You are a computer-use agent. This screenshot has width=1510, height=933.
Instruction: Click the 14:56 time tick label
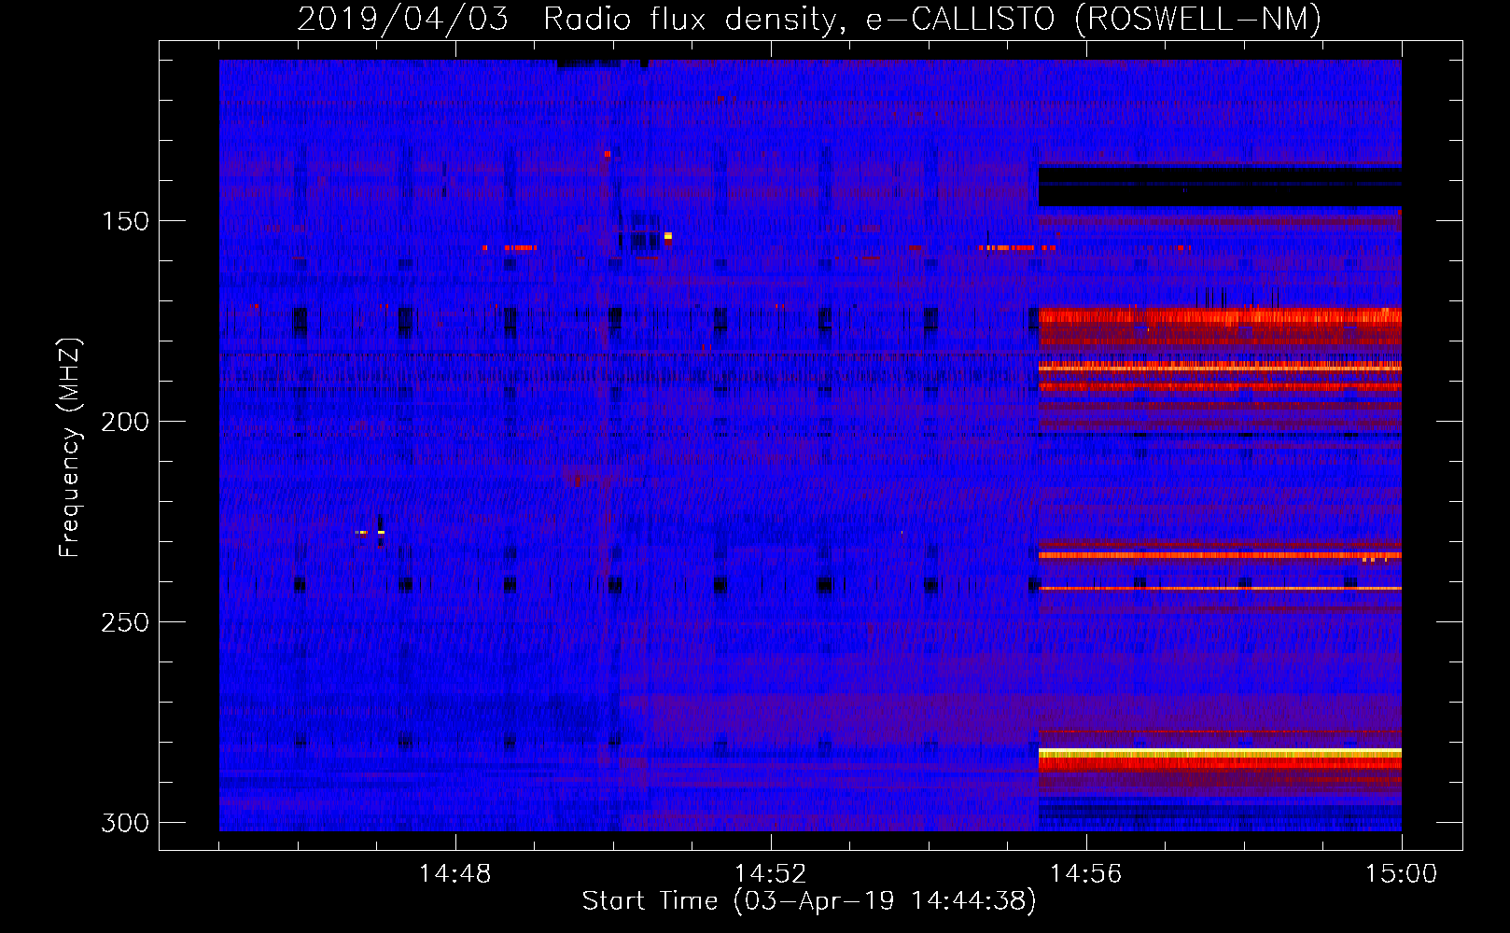1085,873
